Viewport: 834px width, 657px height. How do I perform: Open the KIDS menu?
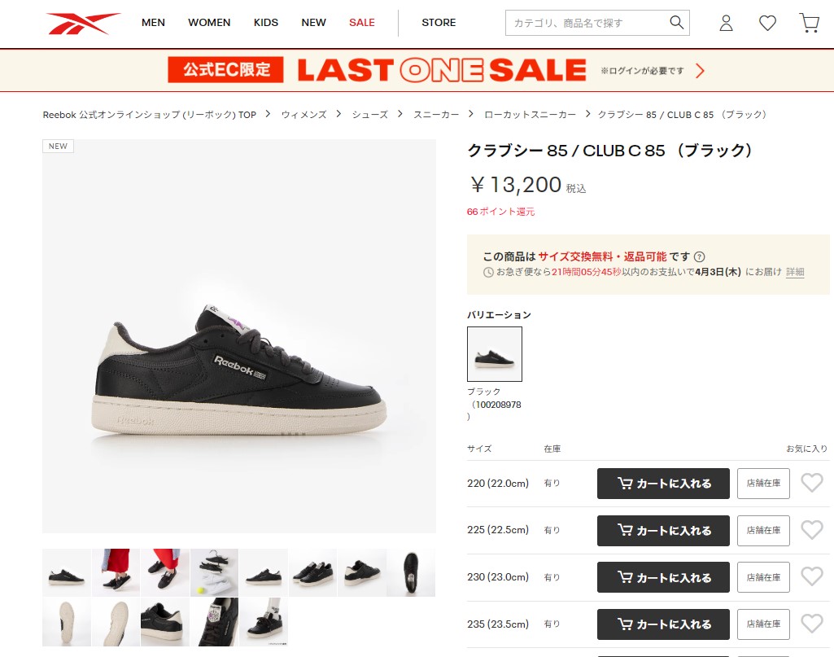coord(266,22)
